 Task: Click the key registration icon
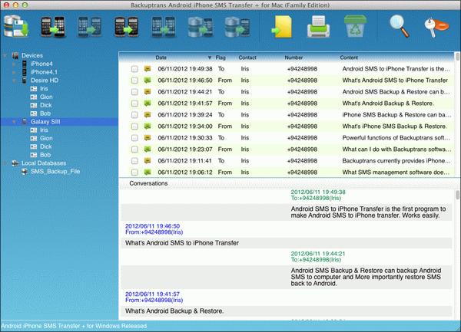click(x=436, y=27)
